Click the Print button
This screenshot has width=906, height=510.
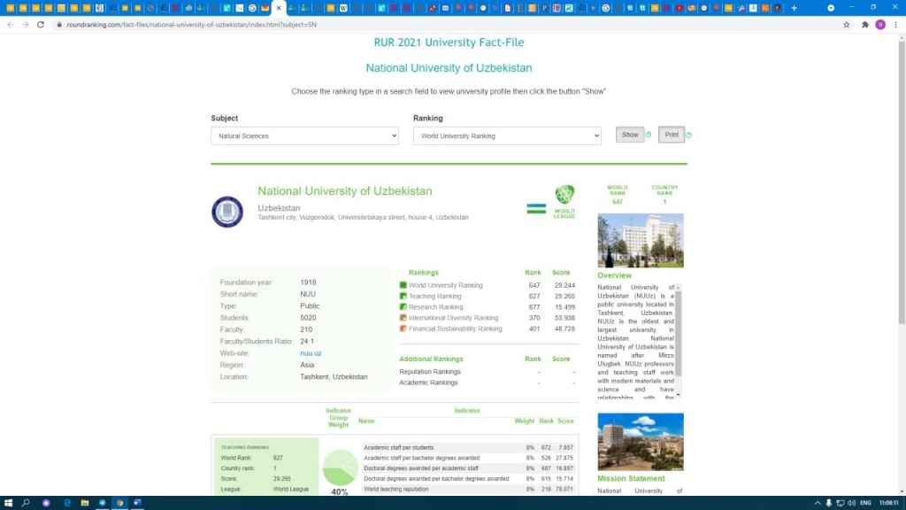672,135
